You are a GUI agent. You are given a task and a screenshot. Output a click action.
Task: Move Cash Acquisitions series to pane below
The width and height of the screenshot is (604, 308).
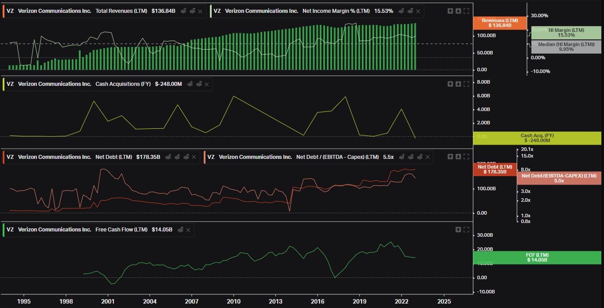point(199,84)
